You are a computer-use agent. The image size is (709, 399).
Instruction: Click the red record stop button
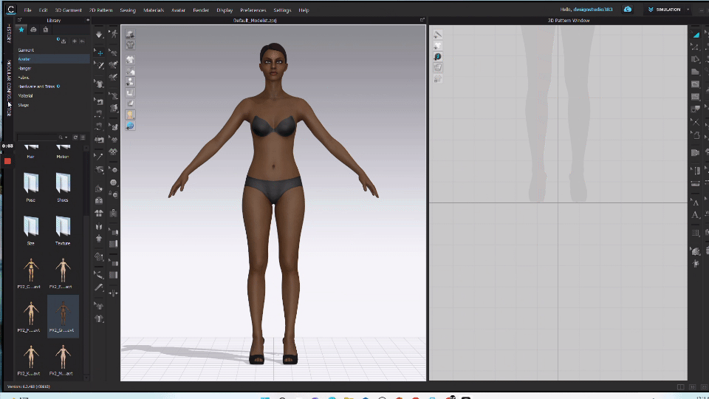pyautogui.click(x=7, y=161)
